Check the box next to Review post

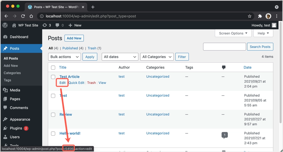pos(53,115)
